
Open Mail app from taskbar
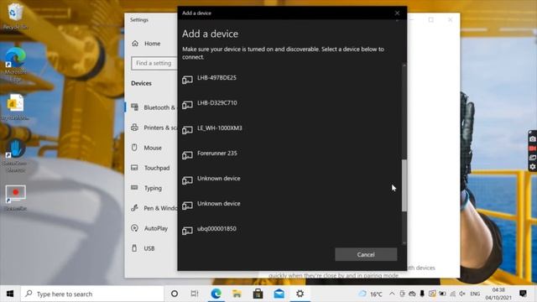[279, 294]
